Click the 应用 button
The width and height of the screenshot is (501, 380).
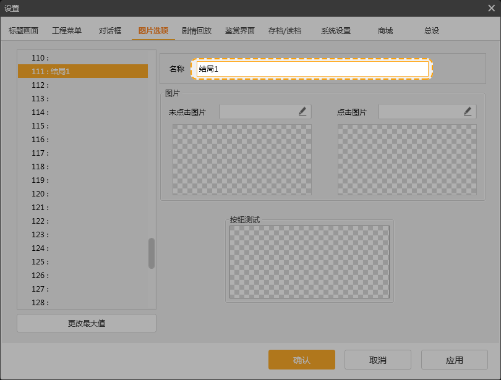[455, 360]
